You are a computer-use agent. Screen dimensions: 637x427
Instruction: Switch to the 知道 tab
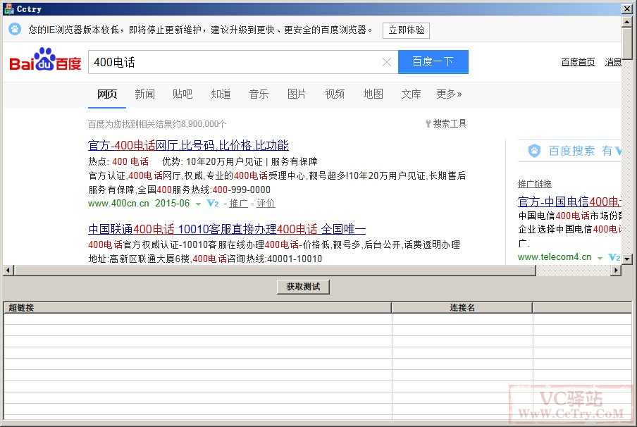(x=221, y=94)
